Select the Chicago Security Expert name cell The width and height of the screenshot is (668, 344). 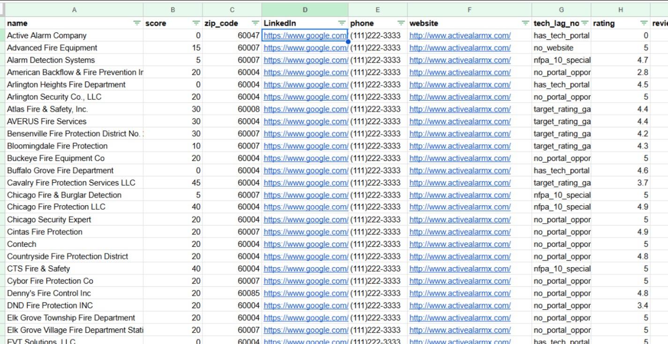coord(49,220)
